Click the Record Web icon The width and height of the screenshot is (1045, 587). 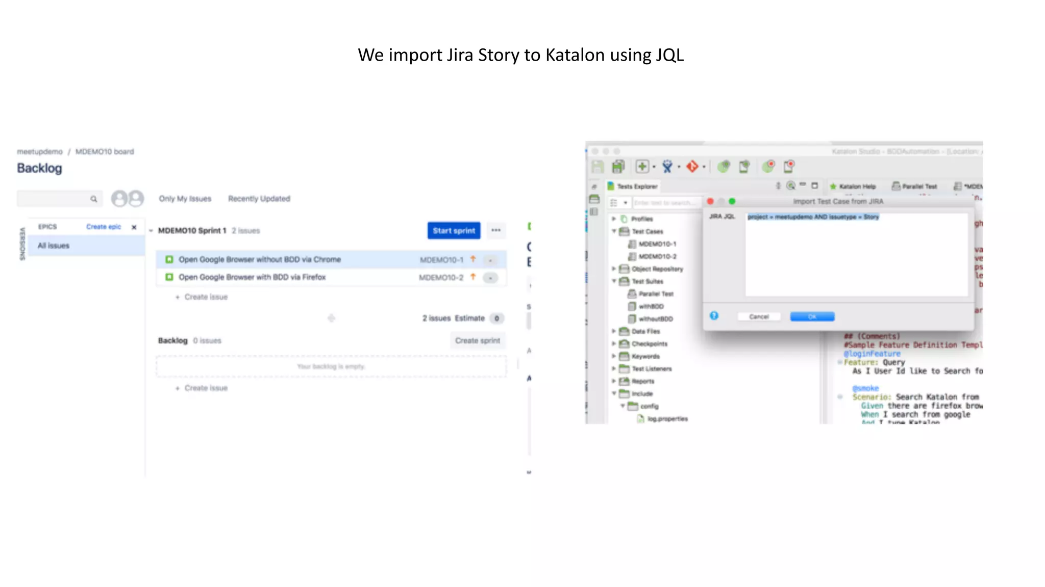pos(768,167)
